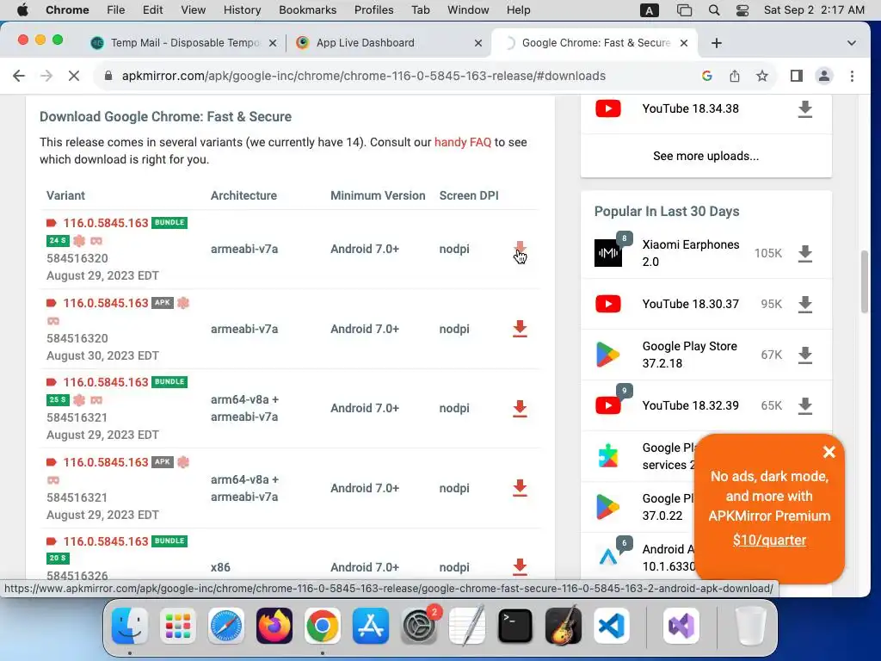881x661 pixels.
Task: Download the x86 BUNDLE variant
Action: tap(520, 566)
